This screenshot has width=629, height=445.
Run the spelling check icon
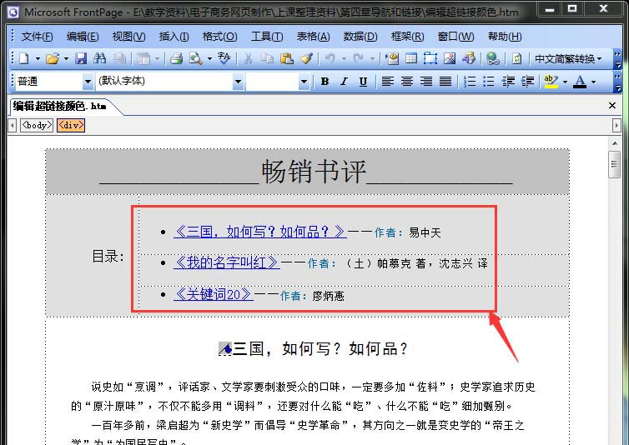[x=224, y=59]
